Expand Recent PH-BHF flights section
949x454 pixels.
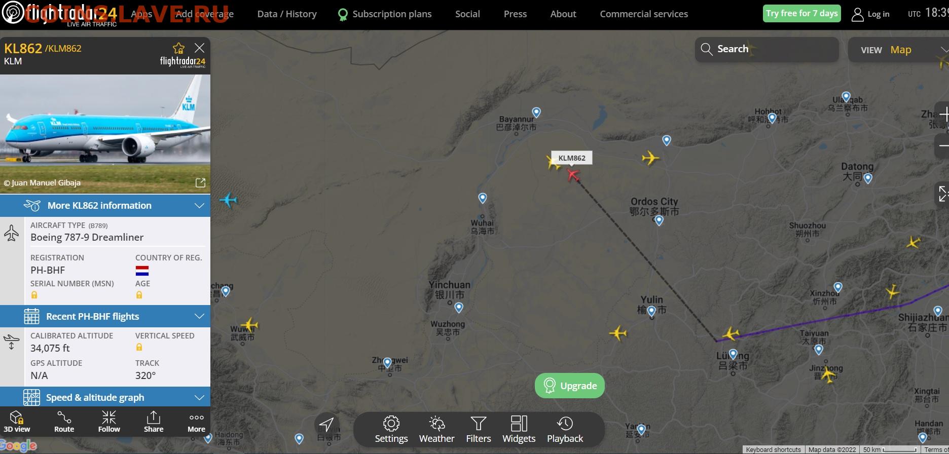pos(105,316)
